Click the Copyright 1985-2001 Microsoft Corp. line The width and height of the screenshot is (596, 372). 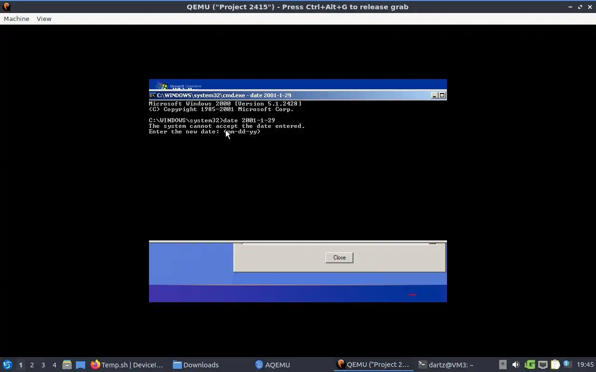click(221, 109)
